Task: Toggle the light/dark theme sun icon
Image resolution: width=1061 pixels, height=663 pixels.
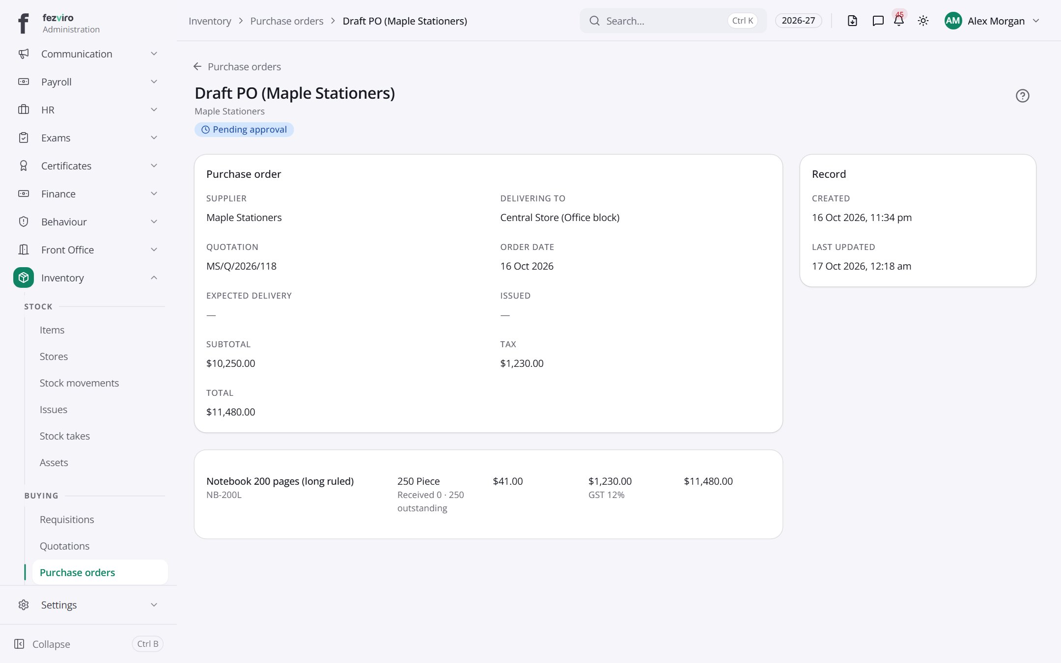Action: [x=923, y=21]
